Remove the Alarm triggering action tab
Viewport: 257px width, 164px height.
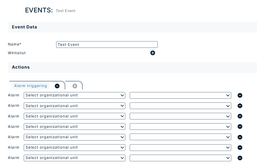coord(57,86)
